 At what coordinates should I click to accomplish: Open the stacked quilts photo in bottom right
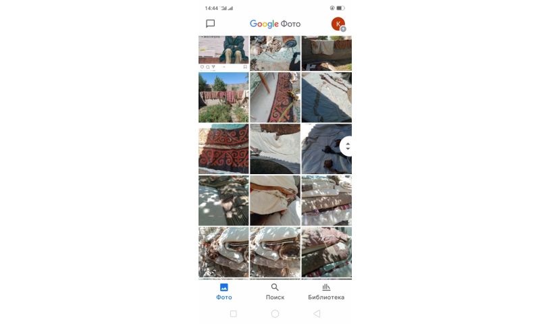pyautogui.click(x=326, y=252)
